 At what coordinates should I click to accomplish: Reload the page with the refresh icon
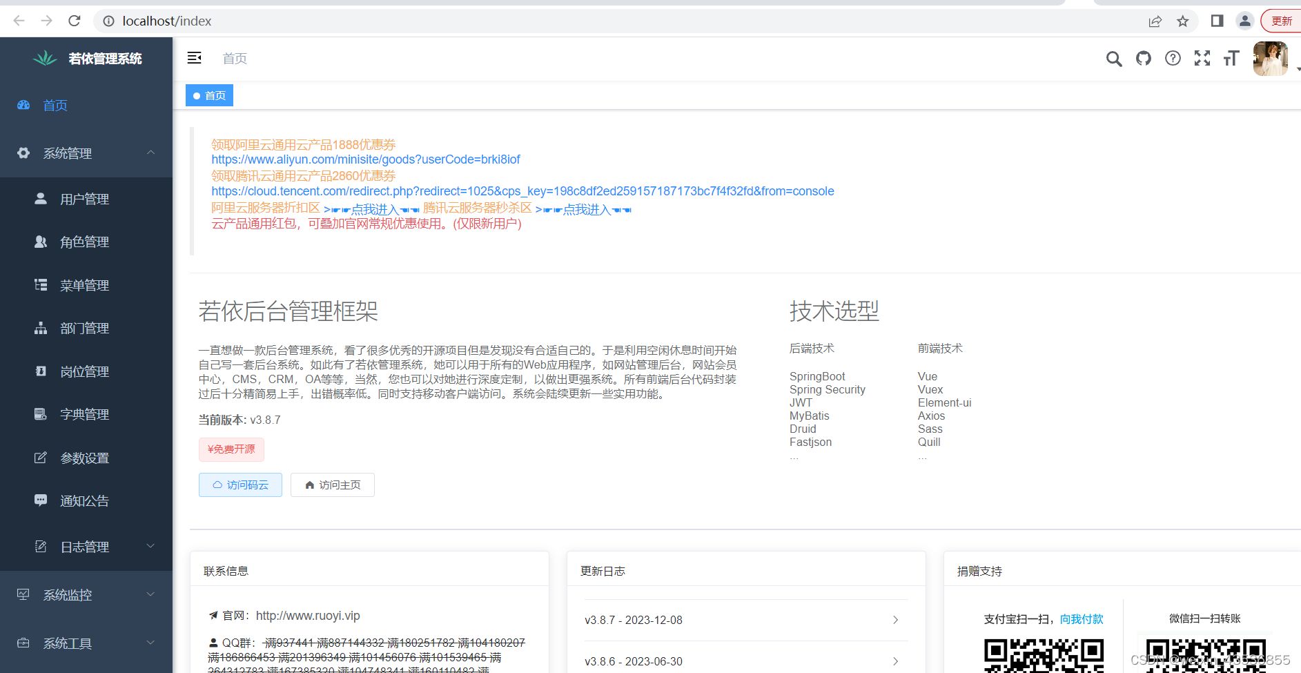[x=75, y=21]
